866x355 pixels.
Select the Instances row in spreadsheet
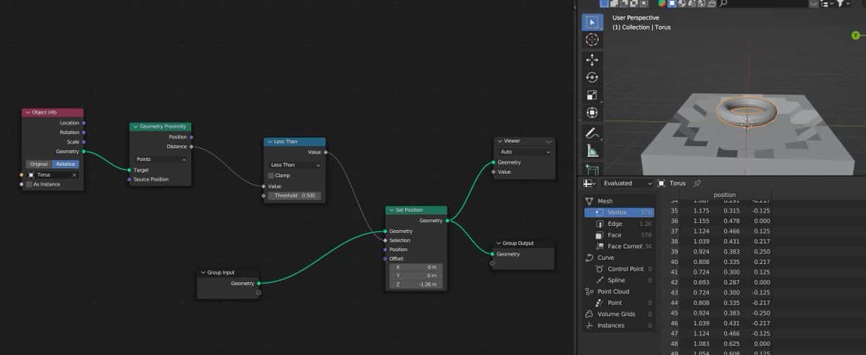(618, 325)
